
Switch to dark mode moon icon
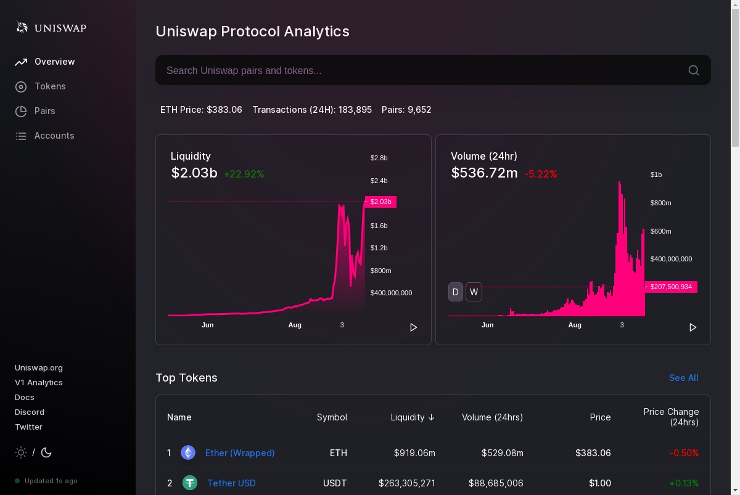(46, 452)
